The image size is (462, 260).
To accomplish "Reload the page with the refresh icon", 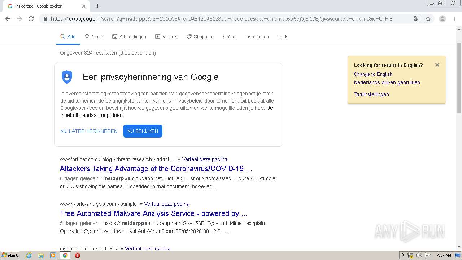I will pyautogui.click(x=31, y=19).
